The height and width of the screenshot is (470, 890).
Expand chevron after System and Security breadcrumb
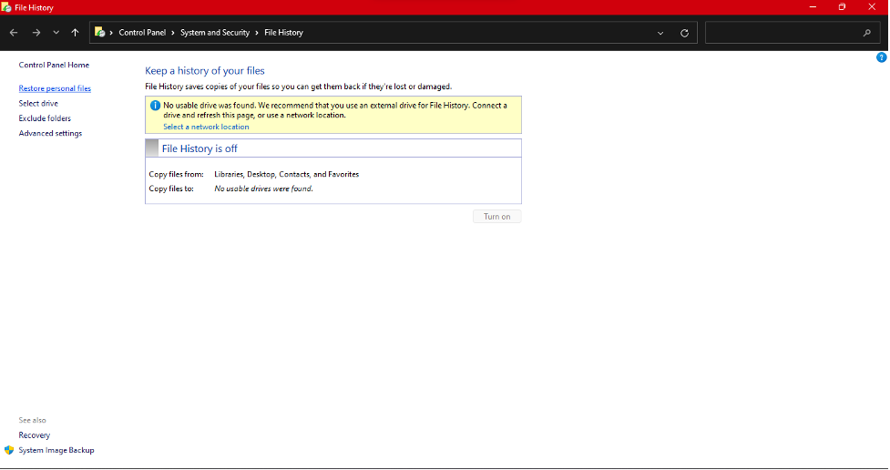pos(257,33)
